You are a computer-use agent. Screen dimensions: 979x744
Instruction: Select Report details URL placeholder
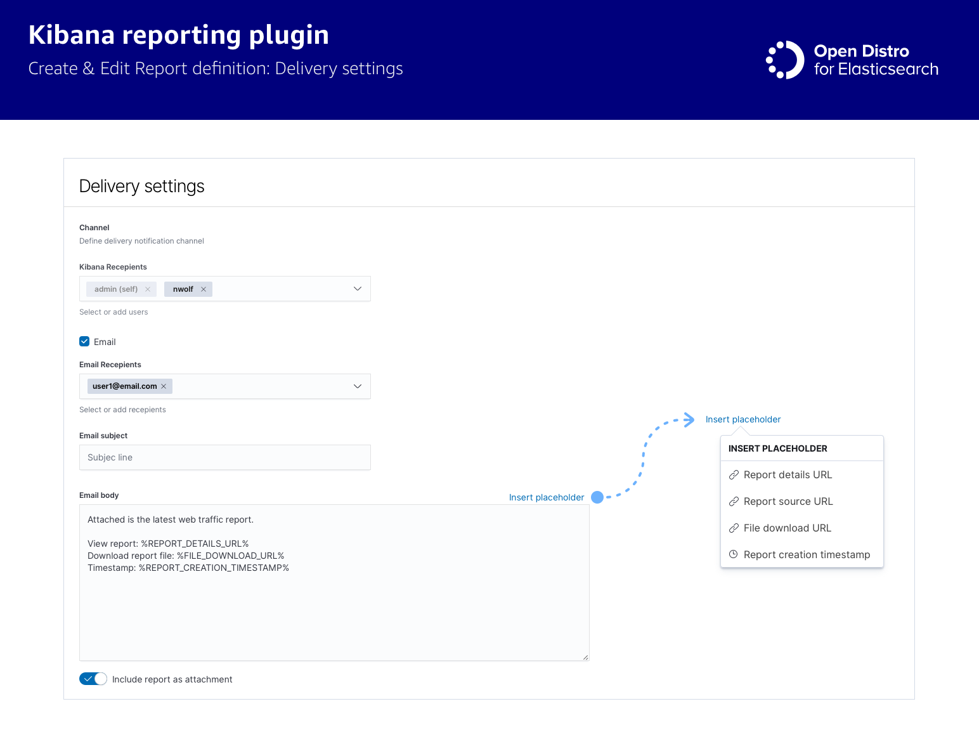coord(802,475)
